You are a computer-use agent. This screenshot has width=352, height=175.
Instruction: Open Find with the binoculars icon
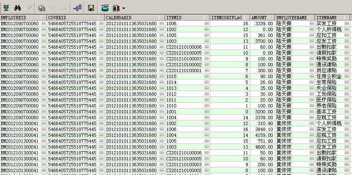pyautogui.click(x=18, y=8)
